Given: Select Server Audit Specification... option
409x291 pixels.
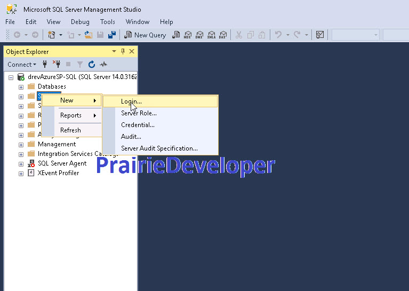Looking at the screenshot, I should click(x=160, y=148).
